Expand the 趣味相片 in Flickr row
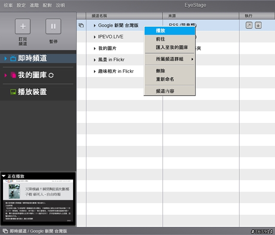Viewport: 275px width, 235px height. pos(95,71)
